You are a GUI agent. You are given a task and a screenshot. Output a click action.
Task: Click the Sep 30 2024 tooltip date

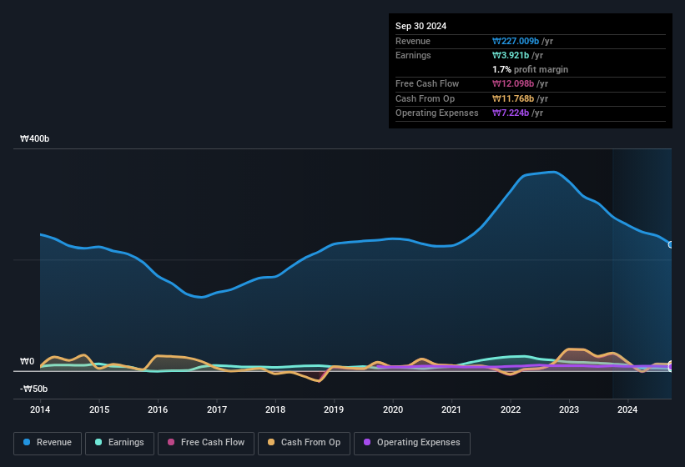click(x=421, y=26)
